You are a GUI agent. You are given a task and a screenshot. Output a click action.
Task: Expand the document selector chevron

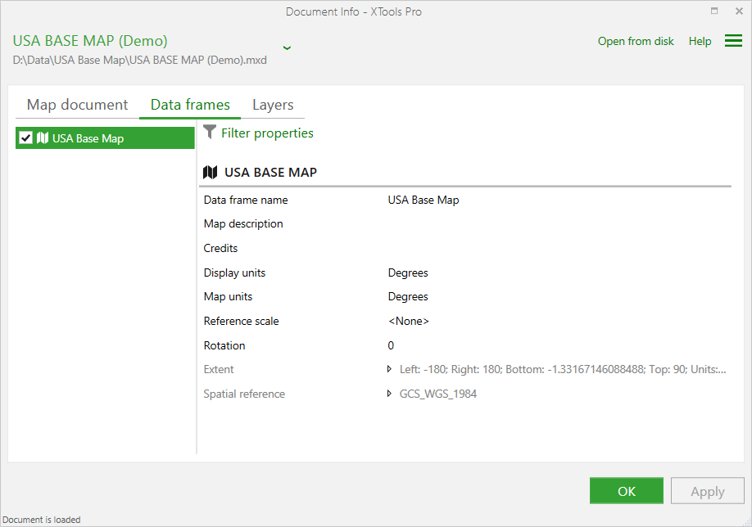pyautogui.click(x=287, y=47)
